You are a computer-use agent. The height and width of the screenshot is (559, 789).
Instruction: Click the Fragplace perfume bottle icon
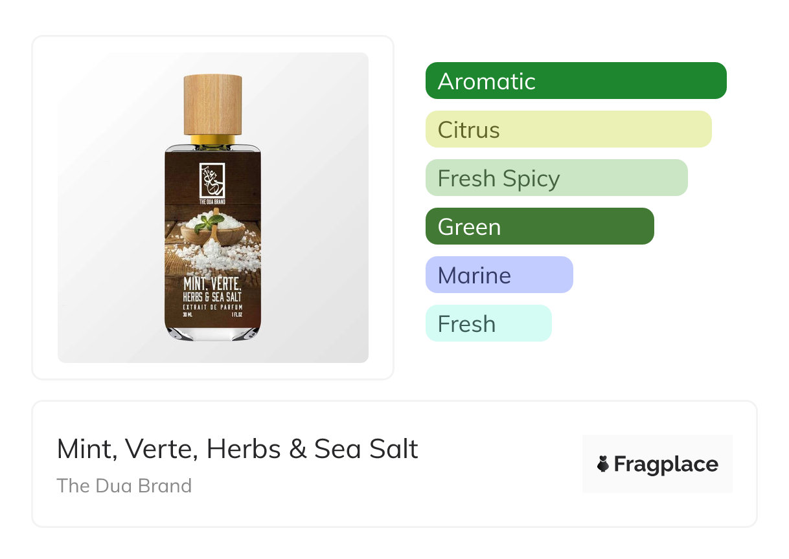point(603,464)
